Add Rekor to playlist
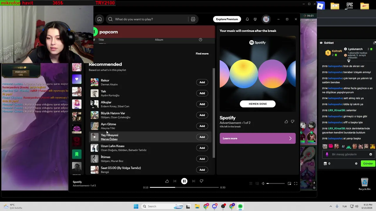The width and height of the screenshot is (376, 211). [202, 82]
